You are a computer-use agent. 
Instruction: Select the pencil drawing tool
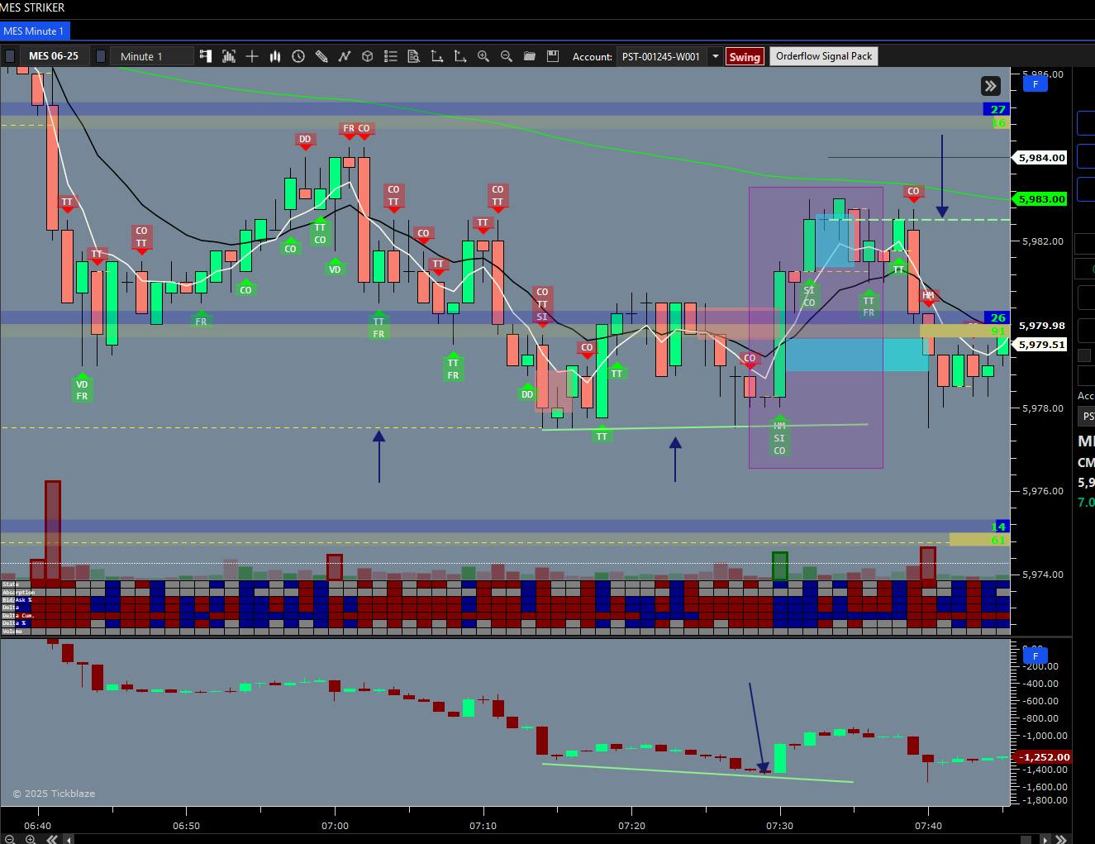pos(321,56)
